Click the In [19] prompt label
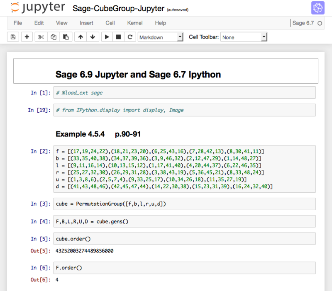The width and height of the screenshot is (332, 291). (x=39, y=110)
